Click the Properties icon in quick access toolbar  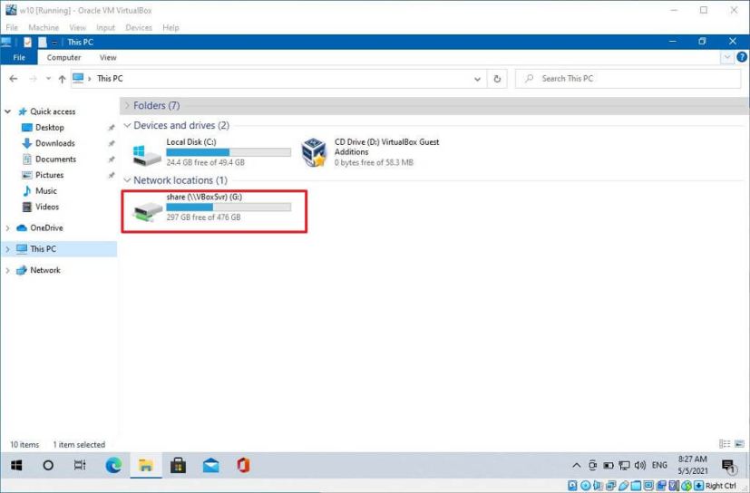click(27, 42)
